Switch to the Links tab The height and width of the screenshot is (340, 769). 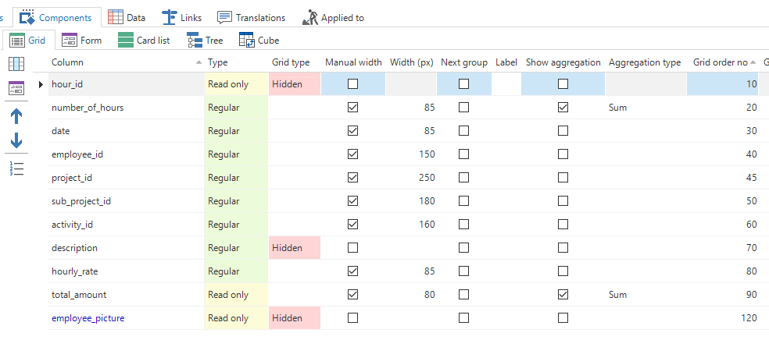click(181, 17)
